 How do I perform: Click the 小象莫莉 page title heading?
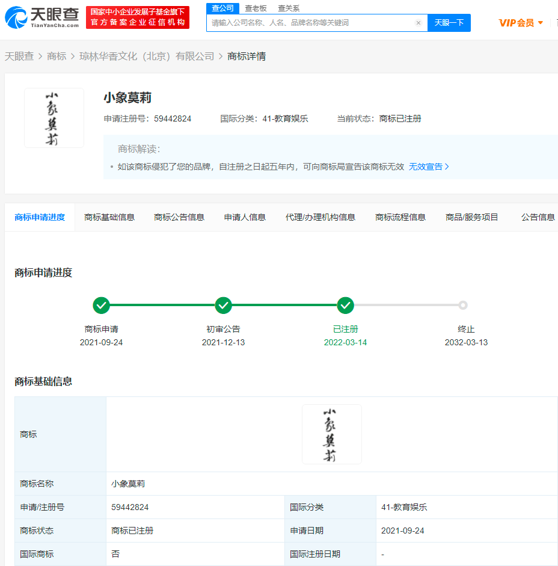pyautogui.click(x=127, y=98)
